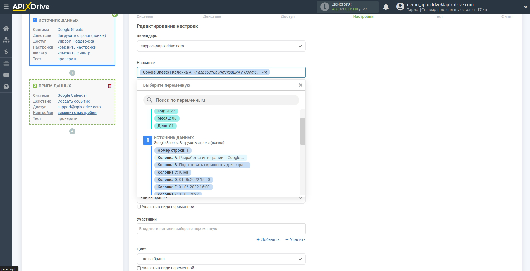Screen dimensions: 530x271
Task: Select variable 'Месяц: 06'
Action: coord(167,118)
